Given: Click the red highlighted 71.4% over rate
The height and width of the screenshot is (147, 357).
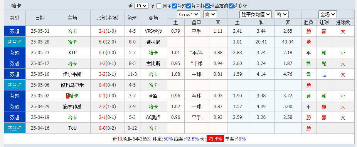Looking at the screenshot, I should coord(215,139).
